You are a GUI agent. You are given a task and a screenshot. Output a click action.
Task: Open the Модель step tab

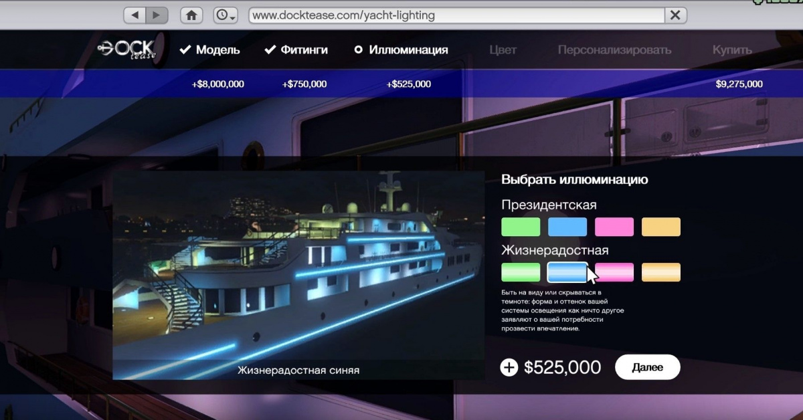[x=210, y=49]
